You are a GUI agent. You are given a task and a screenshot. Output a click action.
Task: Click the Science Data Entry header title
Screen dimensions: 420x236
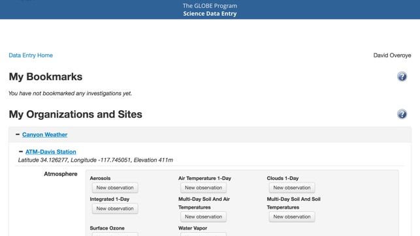pyautogui.click(x=210, y=14)
